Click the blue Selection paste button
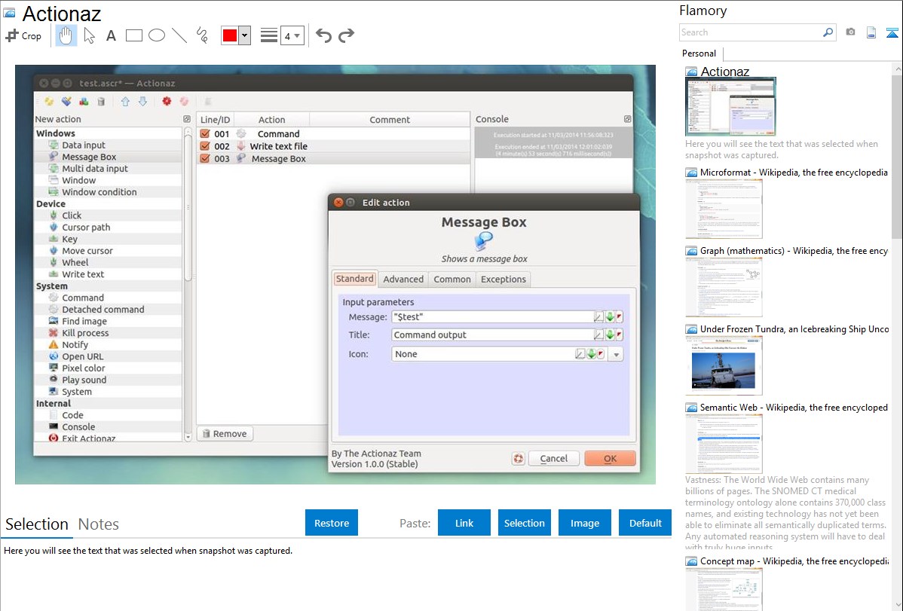The height and width of the screenshot is (611, 903). coord(524,523)
